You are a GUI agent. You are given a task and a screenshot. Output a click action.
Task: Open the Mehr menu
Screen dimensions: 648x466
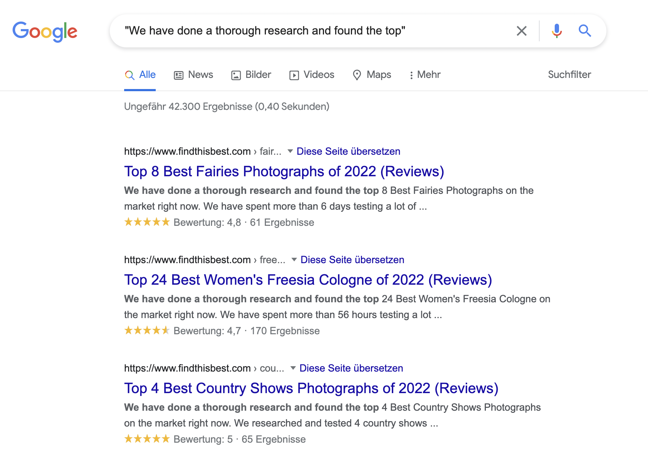click(x=425, y=75)
